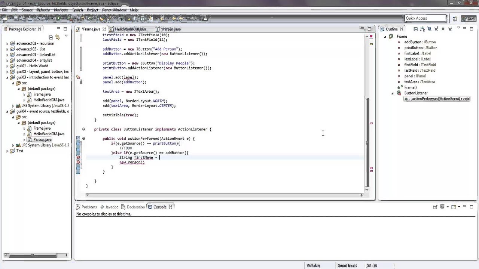Switch to the Java perspective button
This screenshot has height=269, width=479.
click(x=468, y=18)
